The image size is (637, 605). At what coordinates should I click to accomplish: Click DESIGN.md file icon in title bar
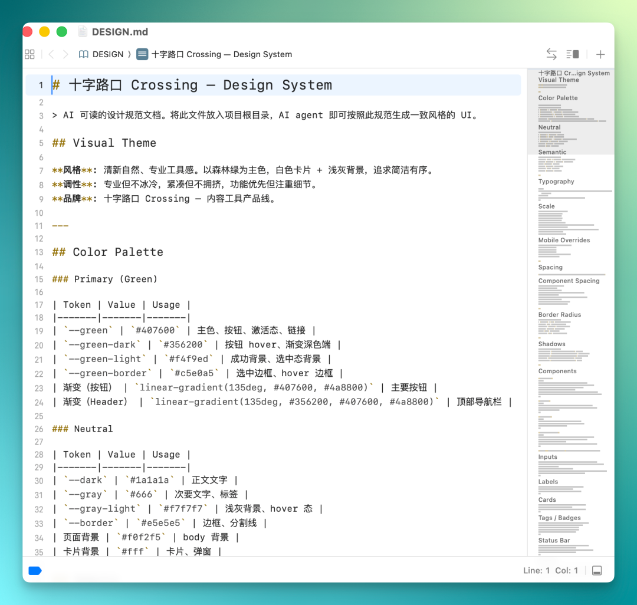83,32
